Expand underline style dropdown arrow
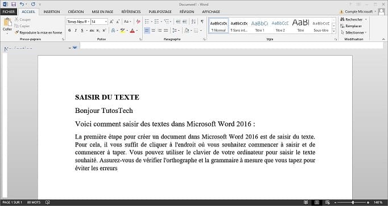The width and height of the screenshot is (388, 206). [86, 31]
